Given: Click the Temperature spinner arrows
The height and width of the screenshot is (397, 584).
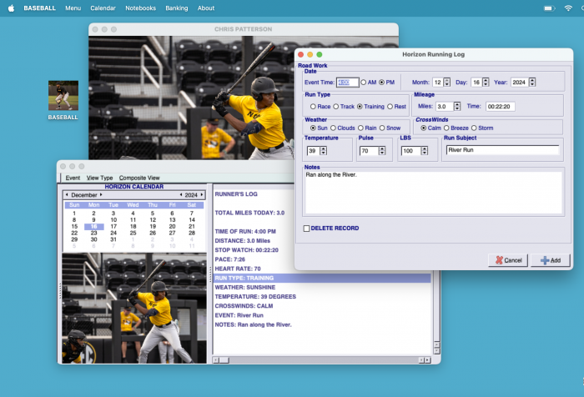Looking at the screenshot, I should point(323,151).
